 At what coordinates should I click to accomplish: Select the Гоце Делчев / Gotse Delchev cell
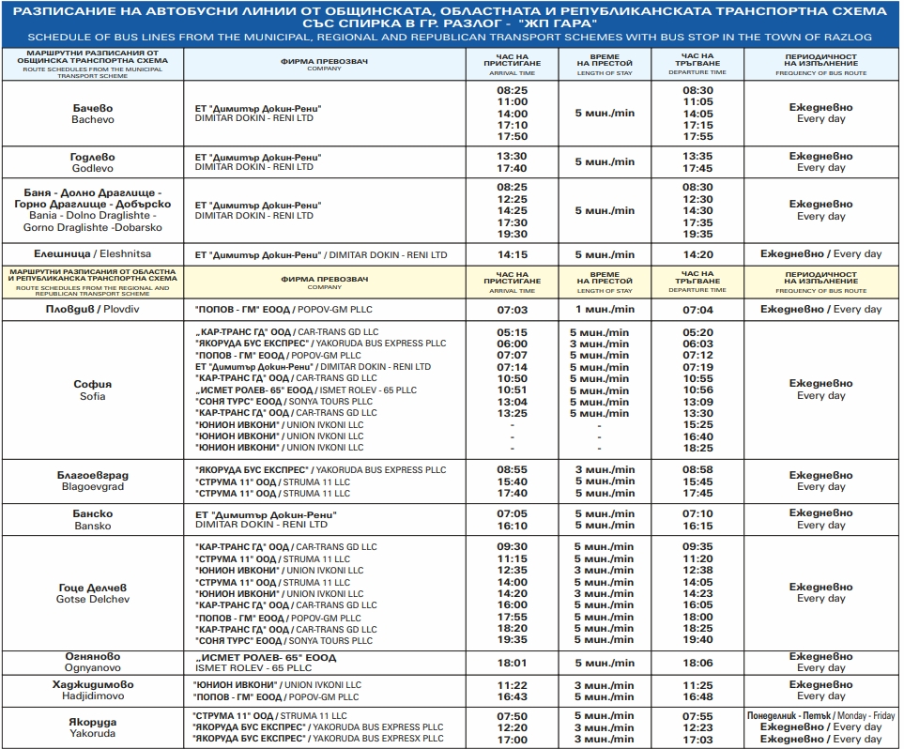click(93, 593)
